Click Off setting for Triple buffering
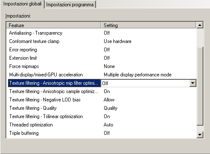 tap(107, 133)
